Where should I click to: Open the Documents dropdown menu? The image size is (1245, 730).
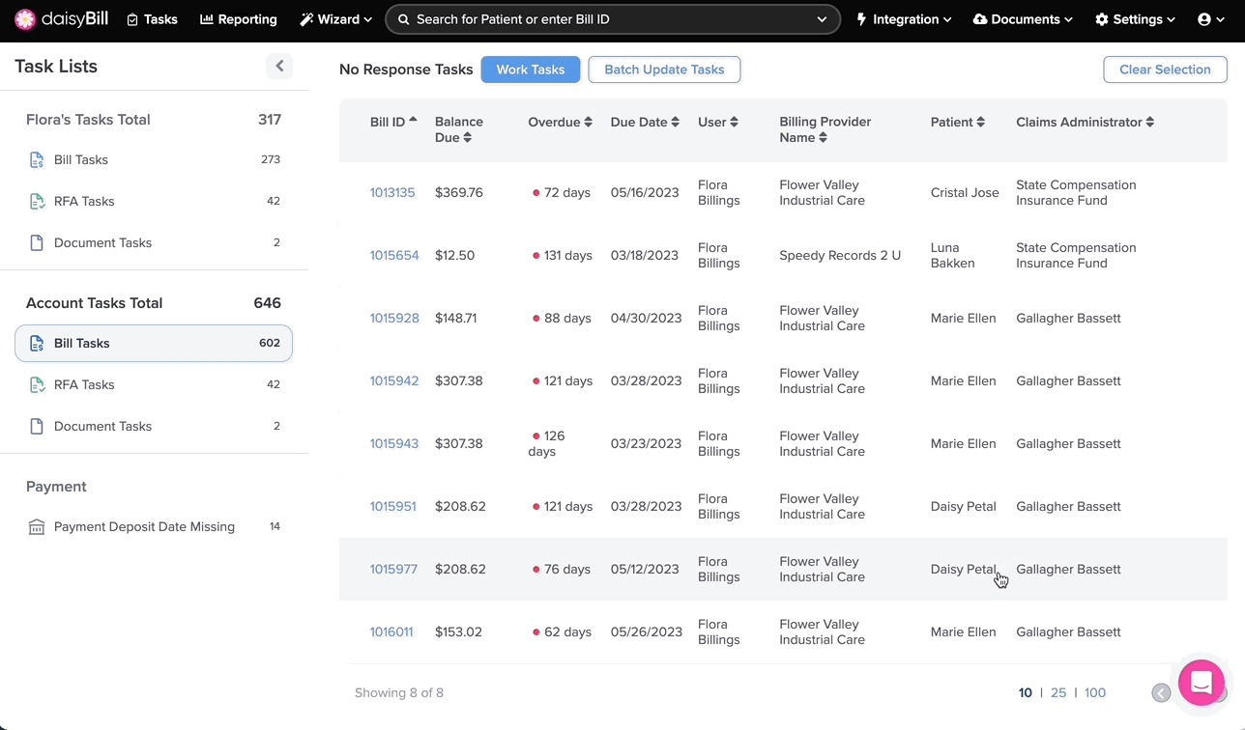[x=1023, y=19]
